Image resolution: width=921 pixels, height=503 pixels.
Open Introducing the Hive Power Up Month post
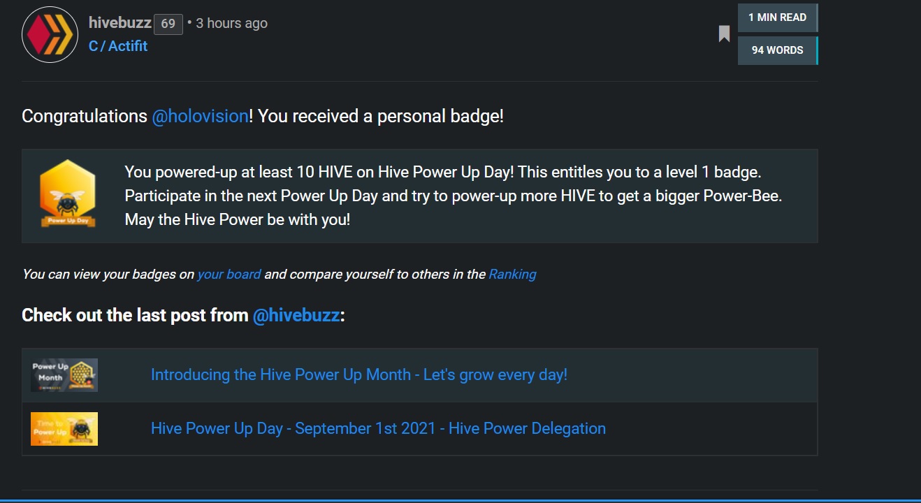(x=359, y=375)
